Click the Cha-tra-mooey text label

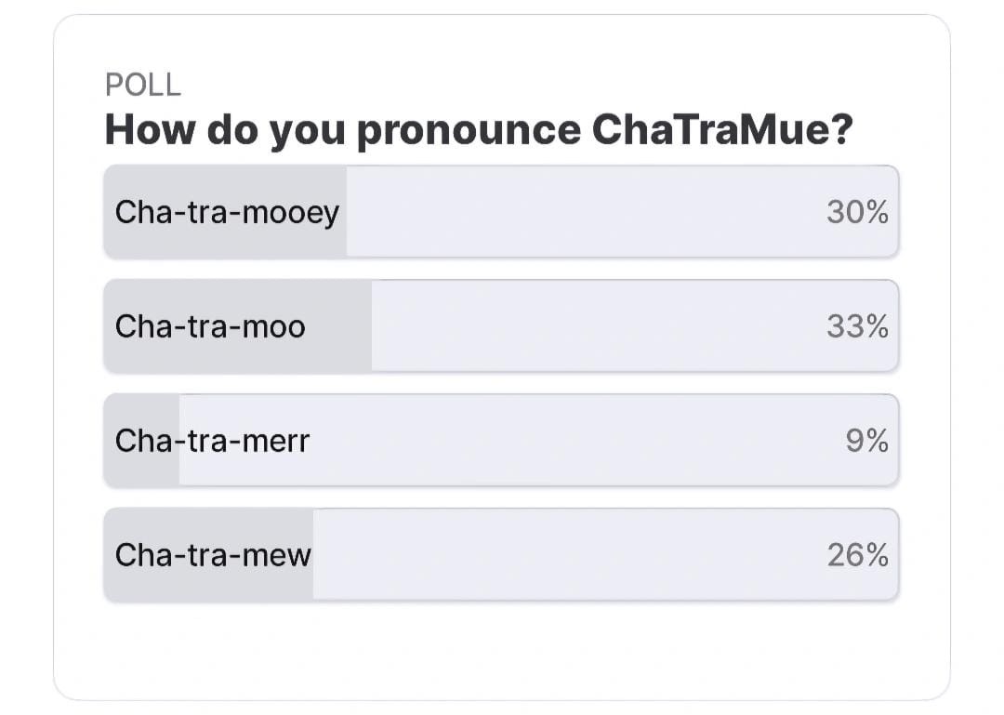tap(228, 213)
